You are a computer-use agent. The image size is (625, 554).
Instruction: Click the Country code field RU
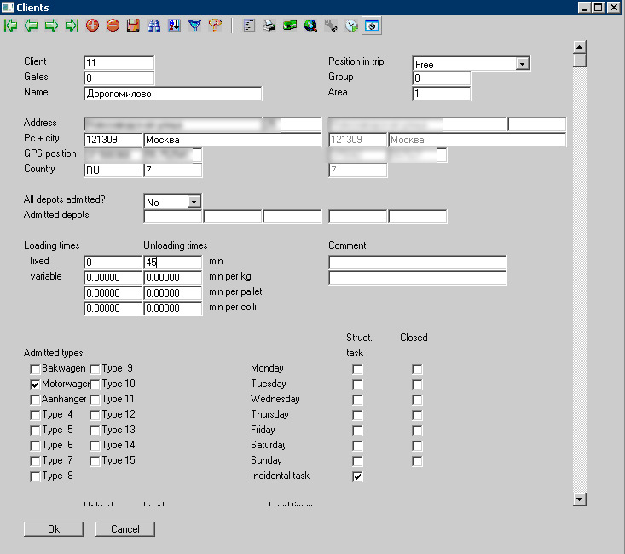pos(113,170)
